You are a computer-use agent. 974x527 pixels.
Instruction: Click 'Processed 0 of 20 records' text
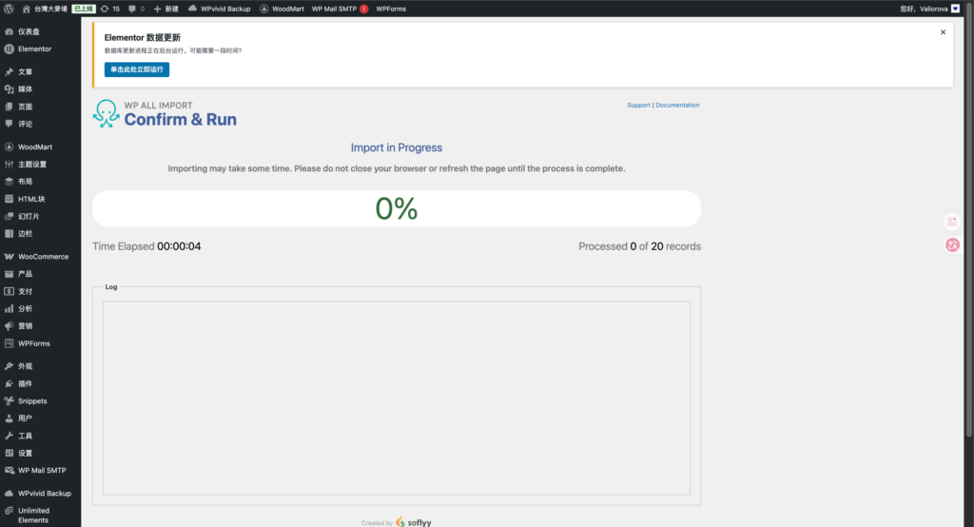(x=640, y=246)
